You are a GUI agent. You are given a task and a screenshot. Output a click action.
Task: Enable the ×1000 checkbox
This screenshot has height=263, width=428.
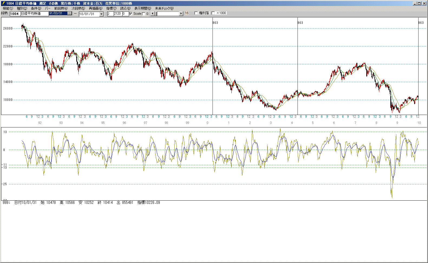coord(213,13)
